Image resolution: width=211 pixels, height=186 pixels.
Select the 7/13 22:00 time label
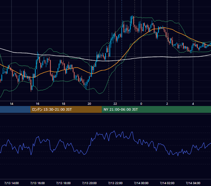click(115, 183)
